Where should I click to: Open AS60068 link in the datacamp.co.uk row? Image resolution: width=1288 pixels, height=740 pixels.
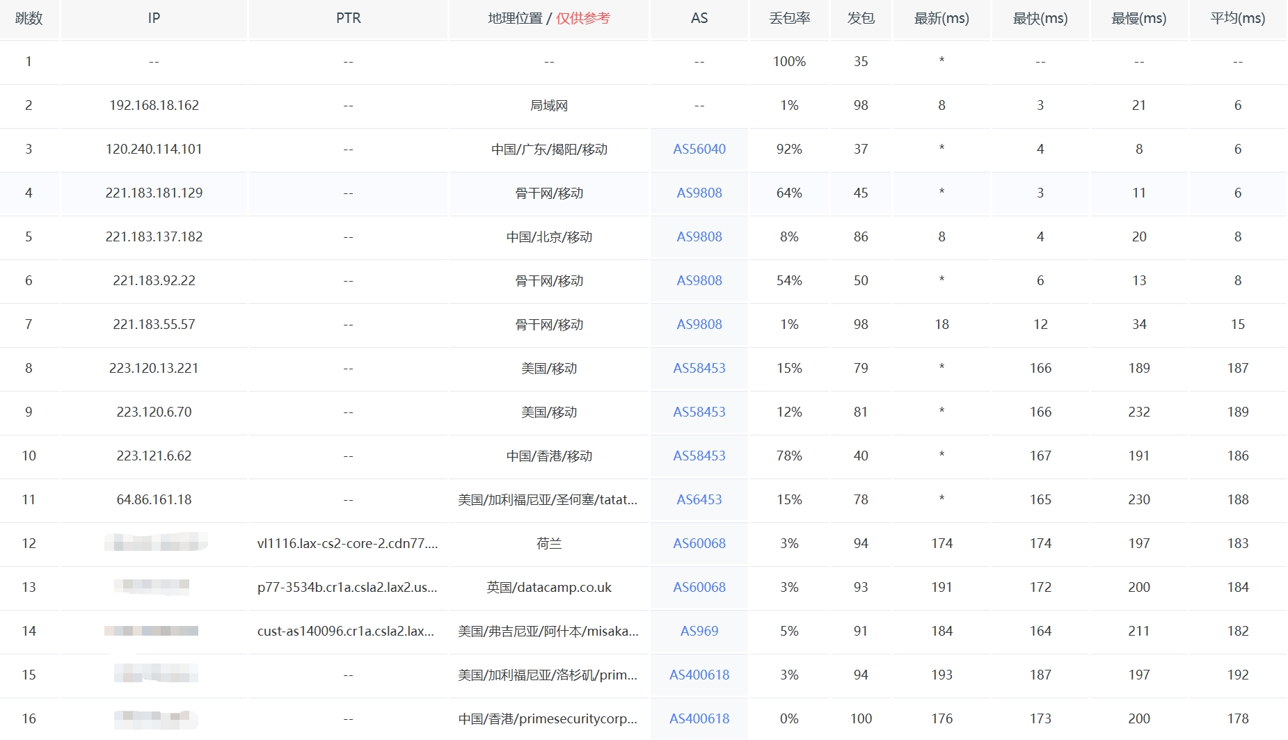click(699, 587)
